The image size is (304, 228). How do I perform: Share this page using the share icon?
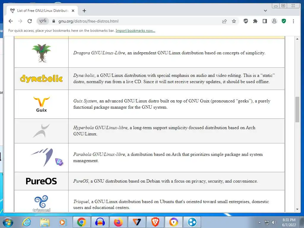tap(224, 21)
